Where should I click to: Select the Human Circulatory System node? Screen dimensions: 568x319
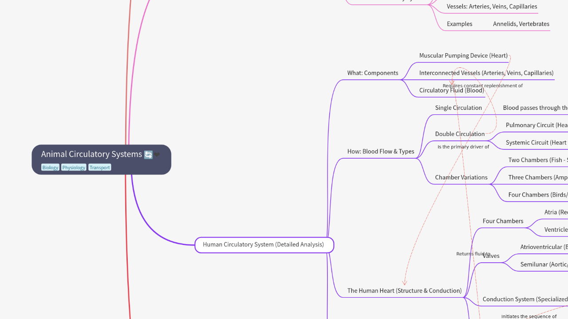[x=264, y=245]
